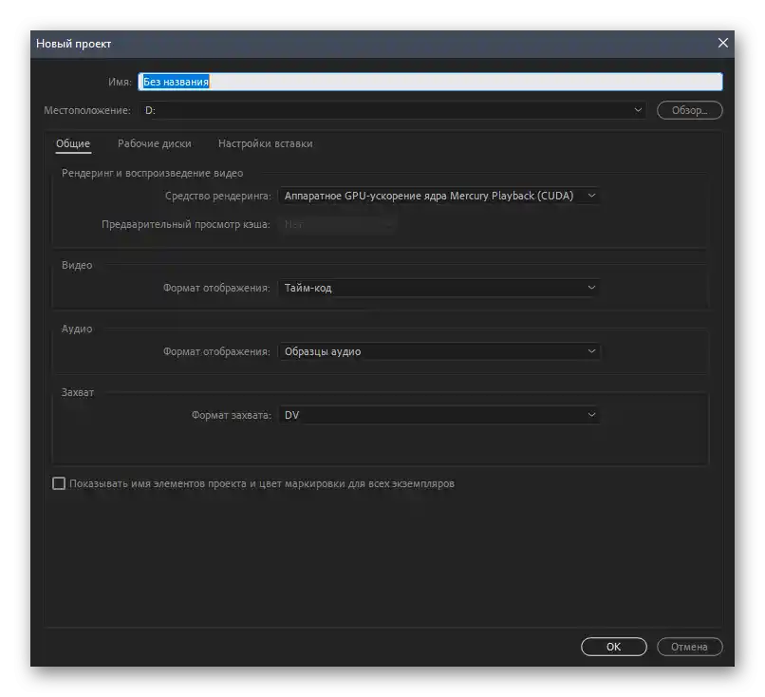765x697 pixels.
Task: Open the Формат захвата DV dropdown
Action: (x=439, y=415)
